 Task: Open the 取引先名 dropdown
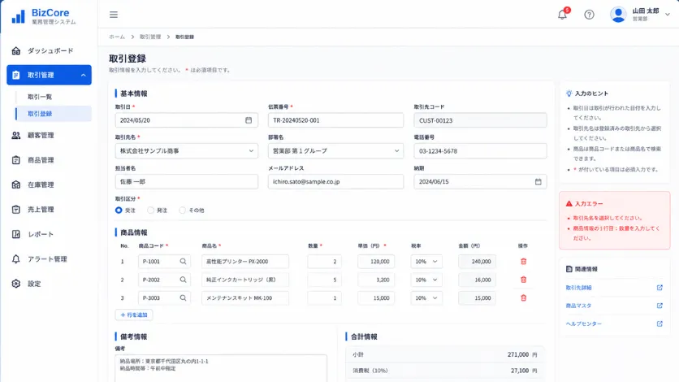[187, 151]
